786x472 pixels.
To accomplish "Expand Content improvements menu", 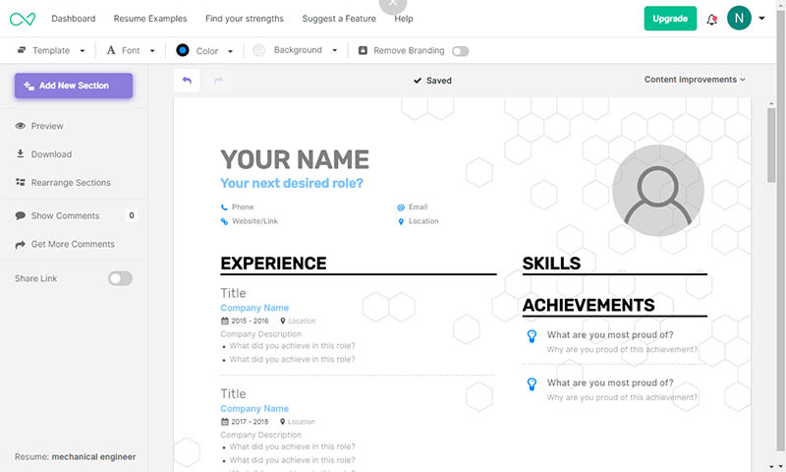I will tap(695, 80).
